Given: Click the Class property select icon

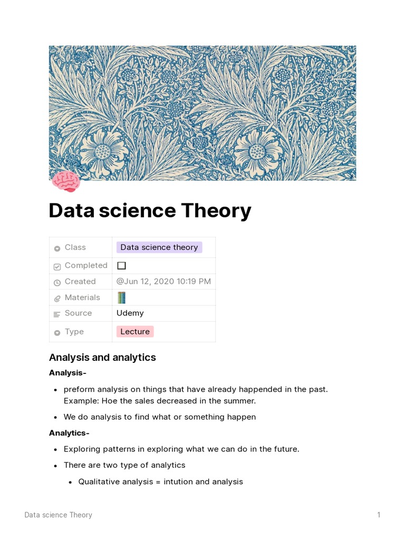Looking at the screenshot, I should coord(57,248).
